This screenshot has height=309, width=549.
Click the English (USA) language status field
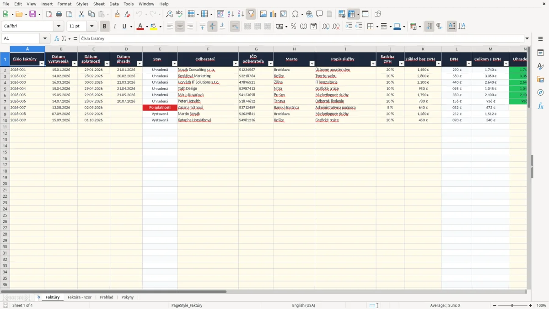coord(303,305)
